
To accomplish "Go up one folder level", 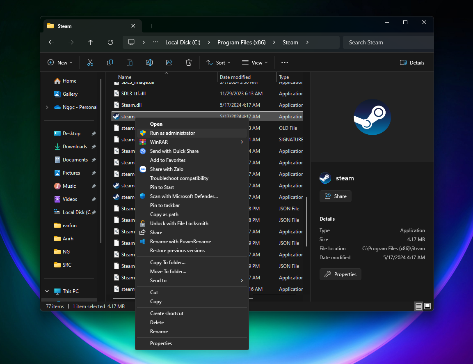I will click(x=91, y=42).
